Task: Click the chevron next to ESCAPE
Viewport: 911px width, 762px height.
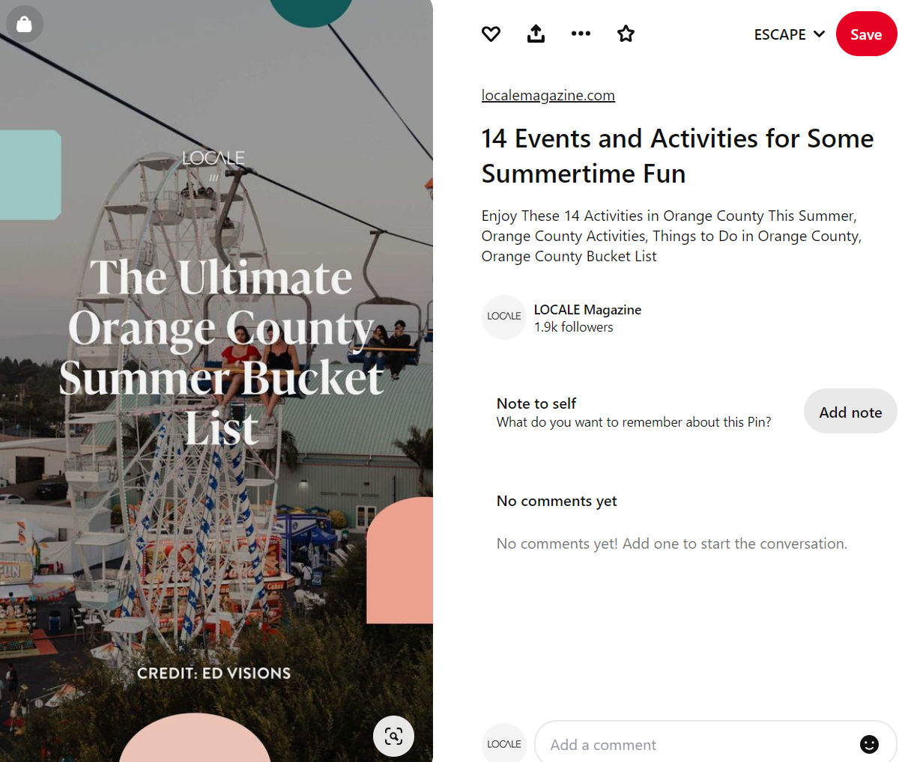Action: tap(819, 34)
